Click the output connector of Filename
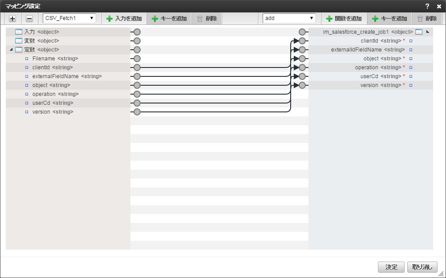Screen dimensions: 446x278 click(x=137, y=59)
